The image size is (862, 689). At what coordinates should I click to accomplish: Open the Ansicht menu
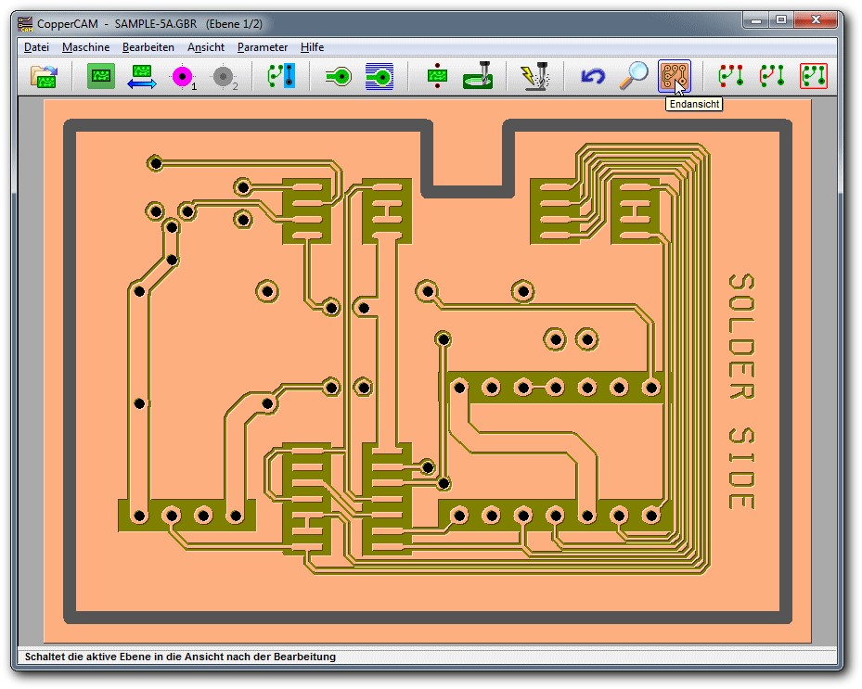206,47
